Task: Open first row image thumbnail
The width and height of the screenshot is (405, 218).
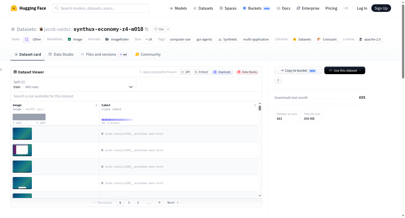Action: coord(22,134)
